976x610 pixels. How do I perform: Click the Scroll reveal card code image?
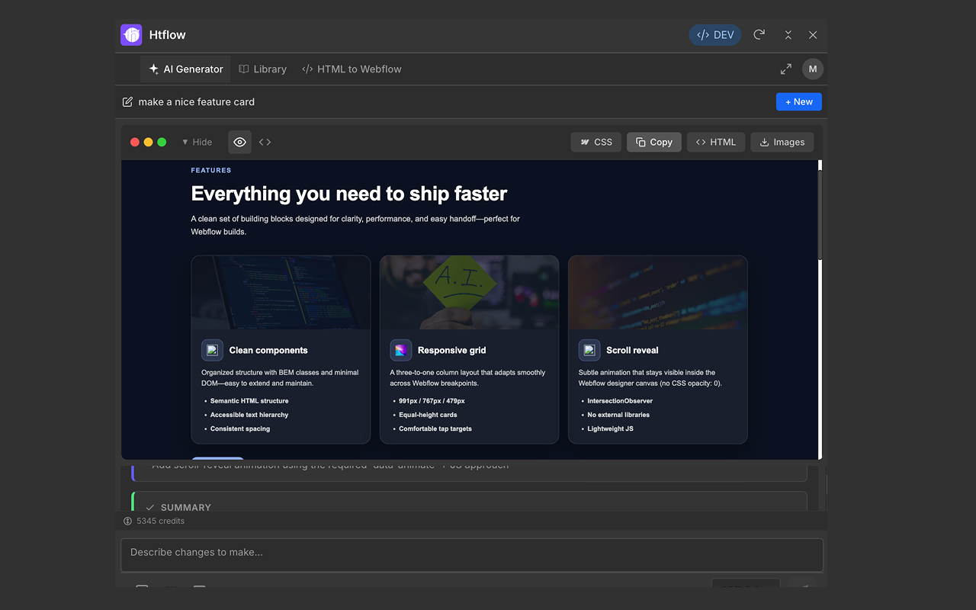click(658, 292)
